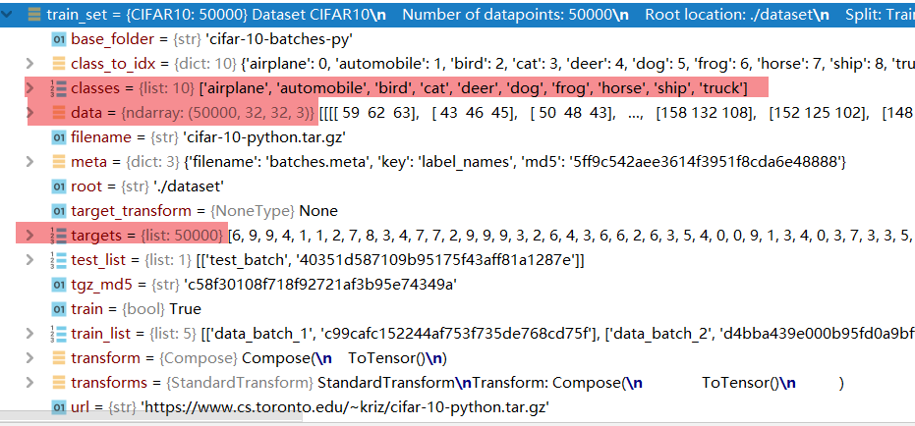Select the data_batch_1 train_list value
Screen dimensions: 915x426
tap(558, 333)
